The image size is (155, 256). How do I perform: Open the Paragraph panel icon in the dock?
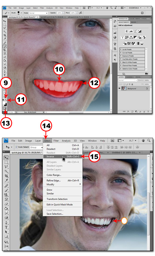(x=115, y=60)
